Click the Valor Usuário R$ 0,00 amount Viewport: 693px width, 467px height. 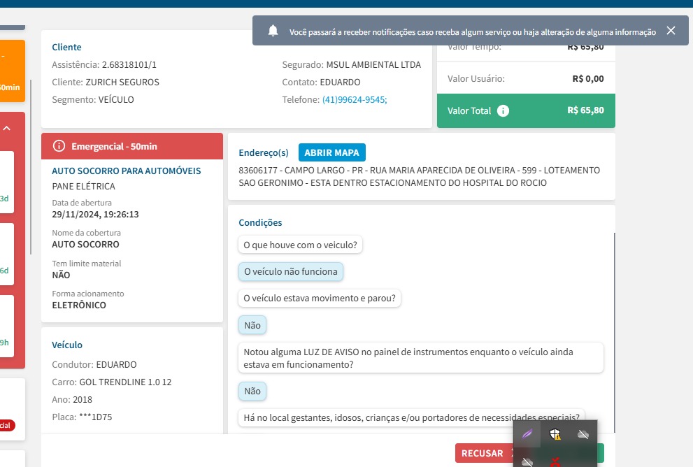[x=588, y=78]
